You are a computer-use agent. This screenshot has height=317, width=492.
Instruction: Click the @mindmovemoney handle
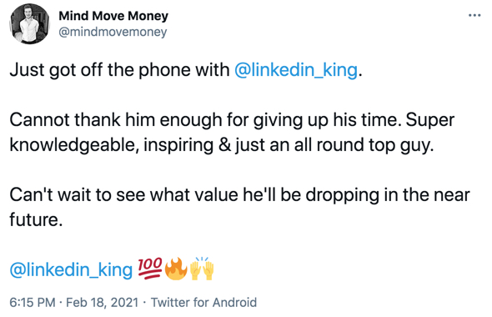(113, 32)
